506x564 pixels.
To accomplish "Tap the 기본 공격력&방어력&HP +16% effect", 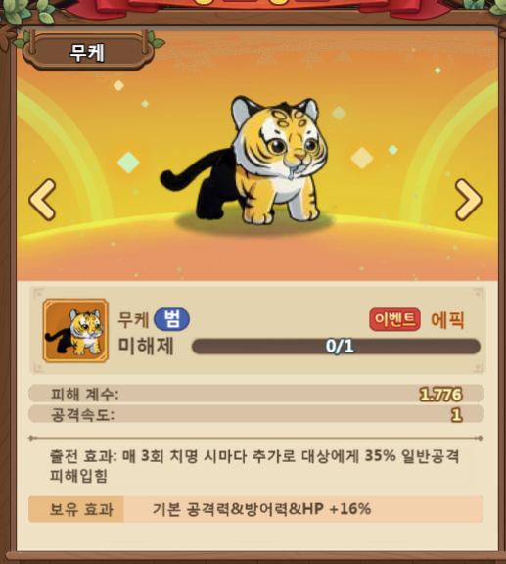I will (x=261, y=509).
